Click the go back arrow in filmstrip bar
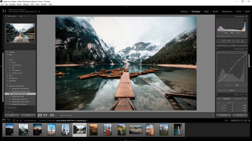Viewport: 252px width, 141px height. coord(17,121)
